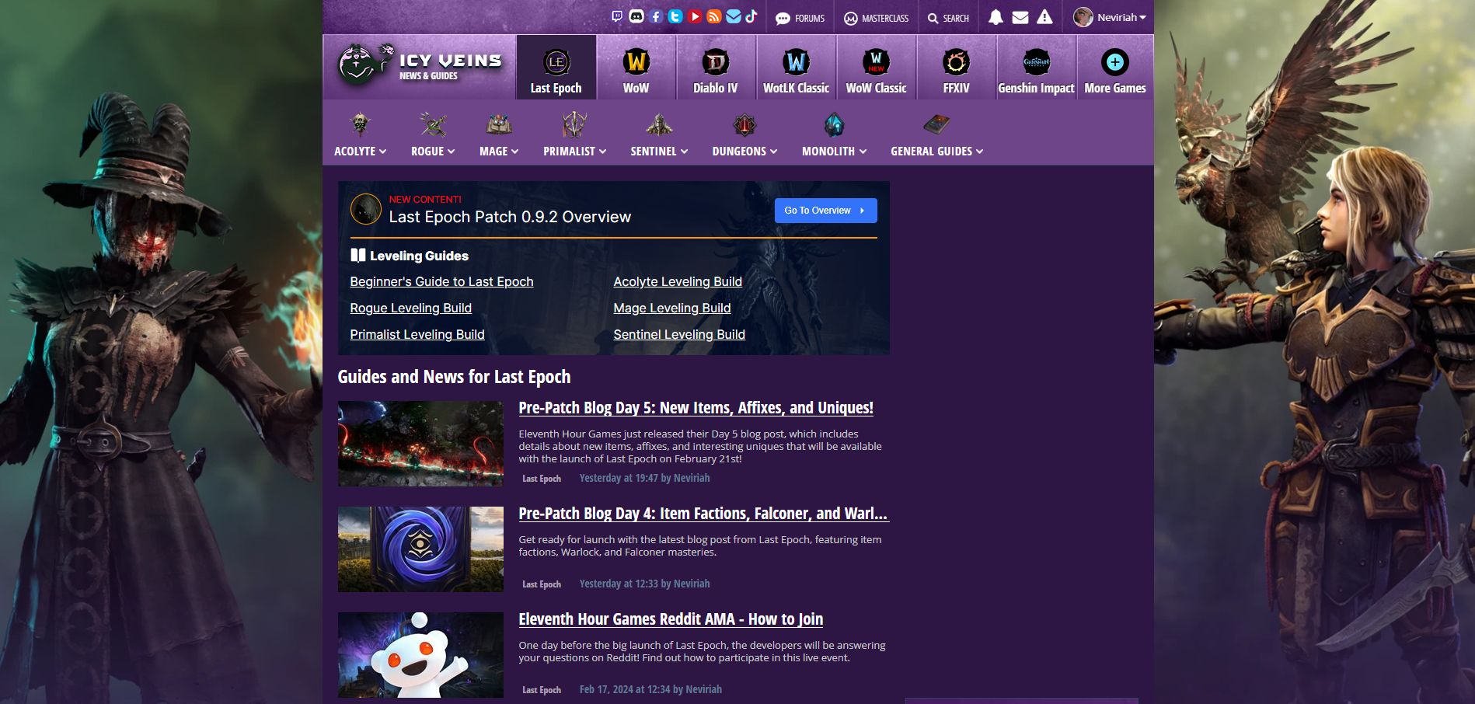The image size is (1475, 704).
Task: Expand the SENTINEL dropdown menu
Action: point(659,152)
